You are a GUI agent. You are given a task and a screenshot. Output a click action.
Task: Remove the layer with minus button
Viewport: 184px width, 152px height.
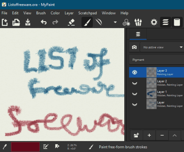tap(162, 135)
